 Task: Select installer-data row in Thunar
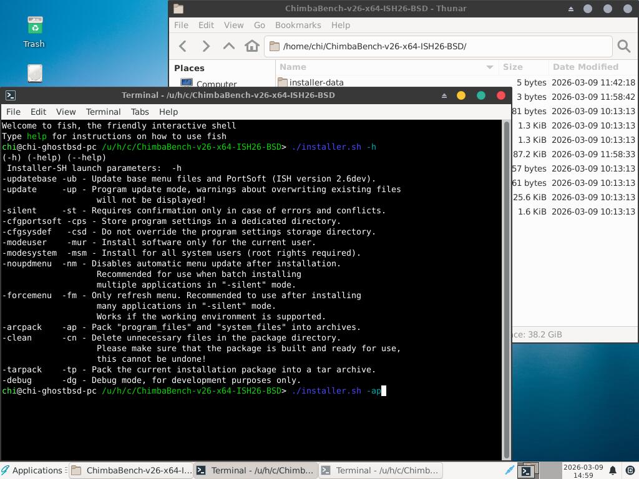(456, 82)
